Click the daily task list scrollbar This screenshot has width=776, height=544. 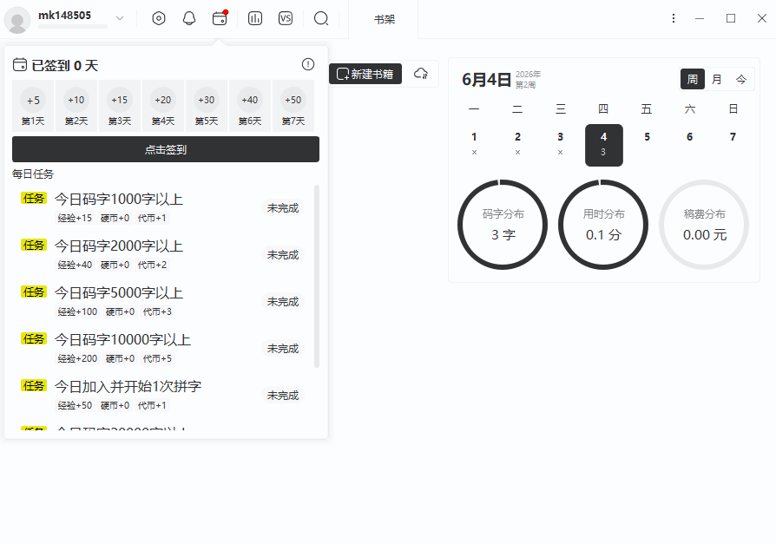point(317,277)
